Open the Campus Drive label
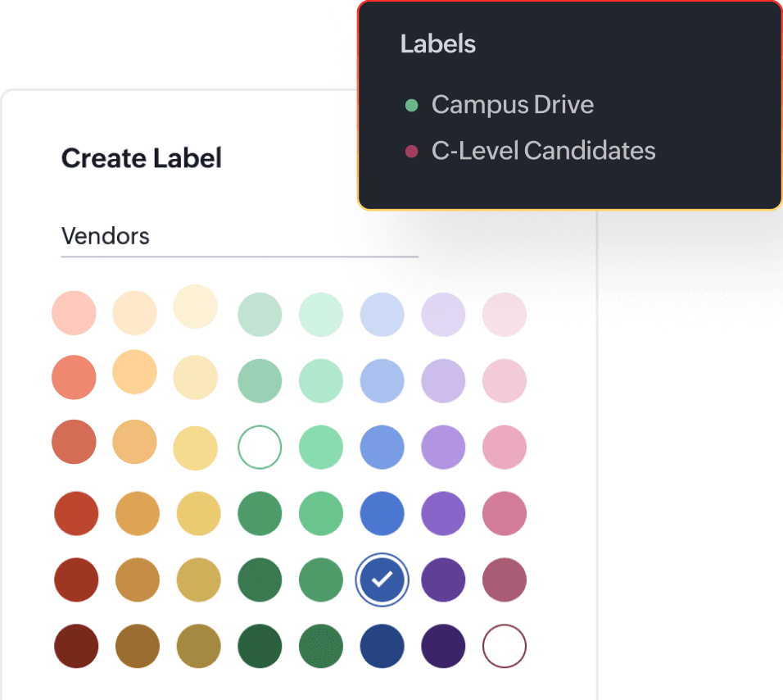Viewport: 783px width, 700px height. coord(513,104)
